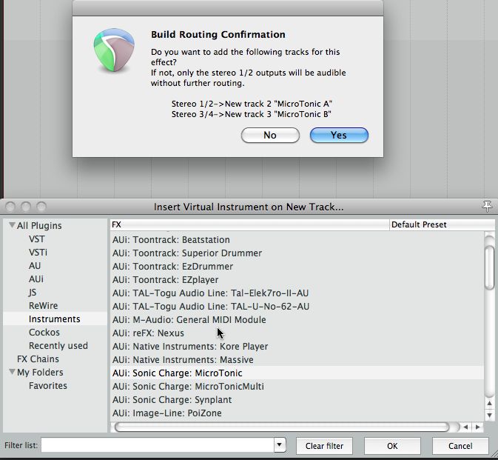Select the All Plugins root item
498x460 pixels.
tap(39, 226)
